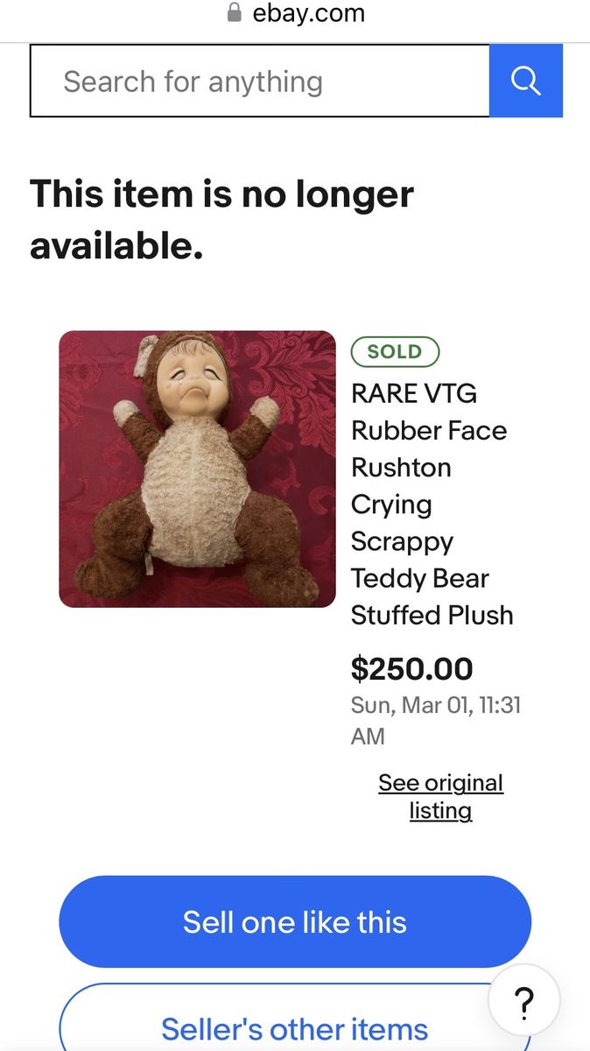The width and height of the screenshot is (590, 1051).
Task: Click the magnifying glass search button
Action: 525,81
